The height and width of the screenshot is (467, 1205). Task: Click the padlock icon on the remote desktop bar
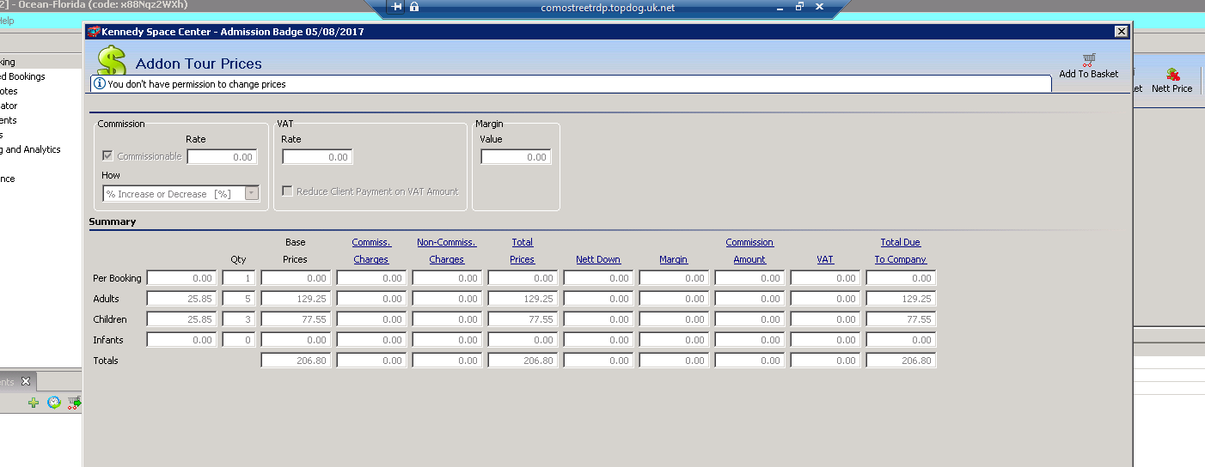414,7
